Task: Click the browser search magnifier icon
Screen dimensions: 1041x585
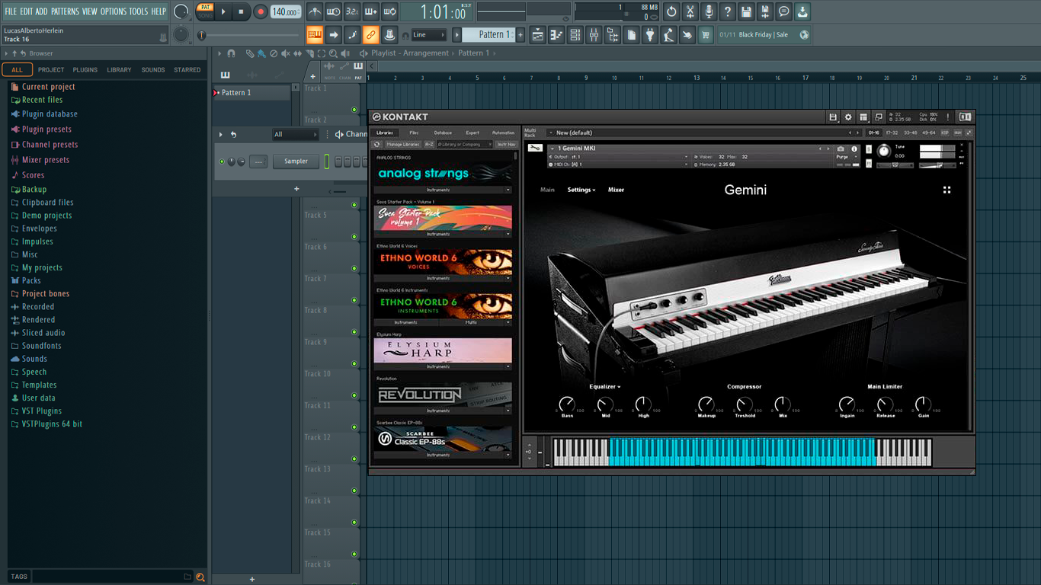Action: click(x=200, y=577)
